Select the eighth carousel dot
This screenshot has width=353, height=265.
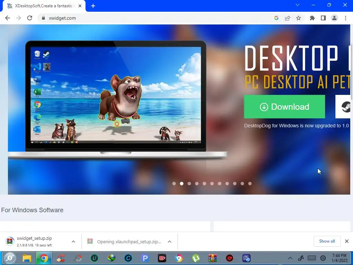tap(227, 184)
